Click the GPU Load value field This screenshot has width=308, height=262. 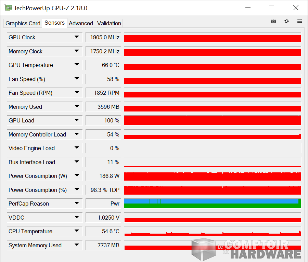tap(103, 120)
